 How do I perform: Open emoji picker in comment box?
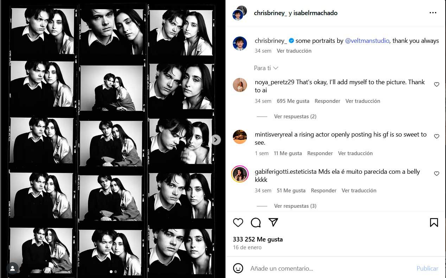[238, 269]
